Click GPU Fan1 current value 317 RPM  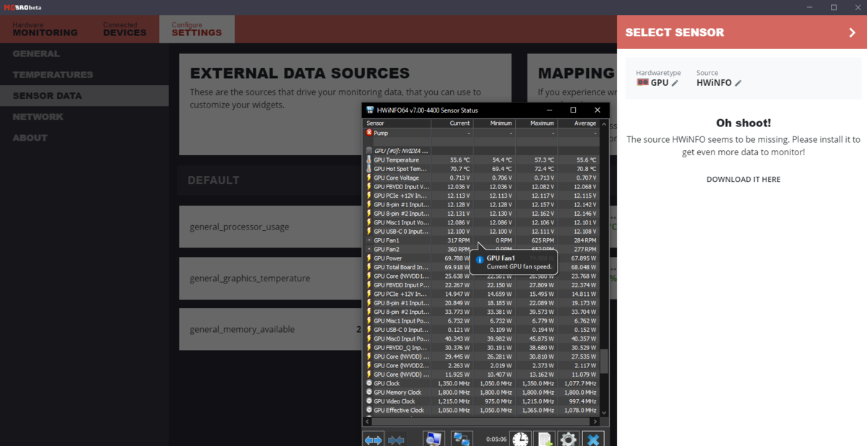(458, 240)
